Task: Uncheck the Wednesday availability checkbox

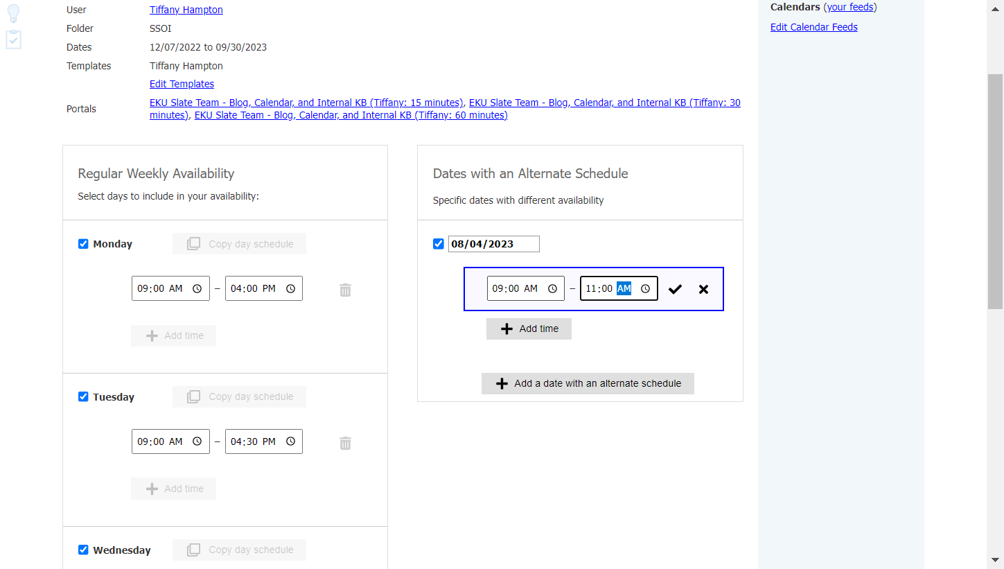Action: pos(83,550)
